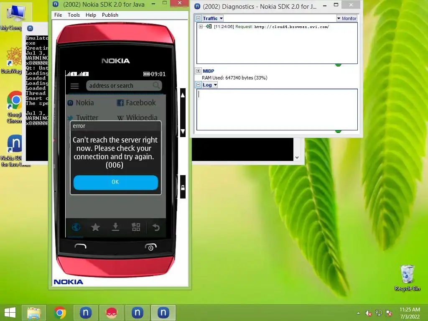
Task: Open Action Center flag tray icon
Action: pos(389,313)
